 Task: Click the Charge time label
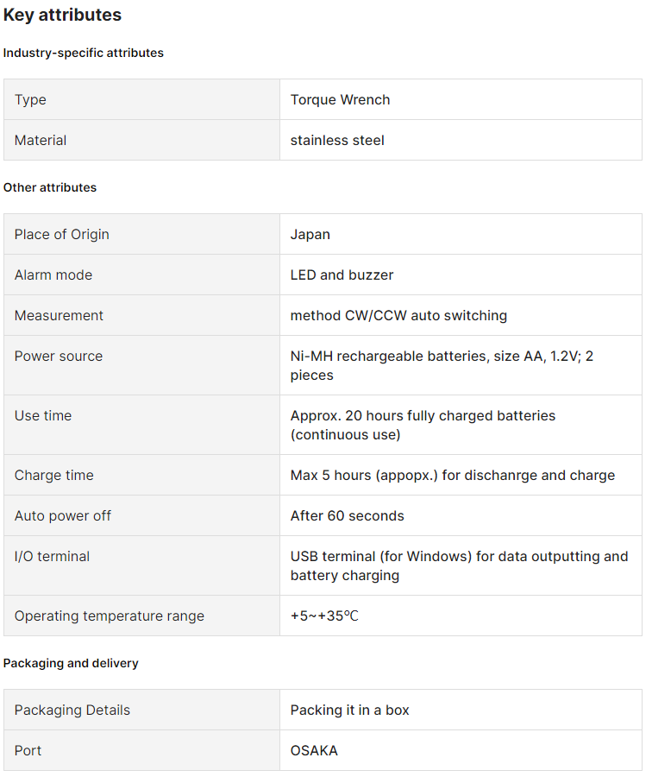click(x=53, y=475)
